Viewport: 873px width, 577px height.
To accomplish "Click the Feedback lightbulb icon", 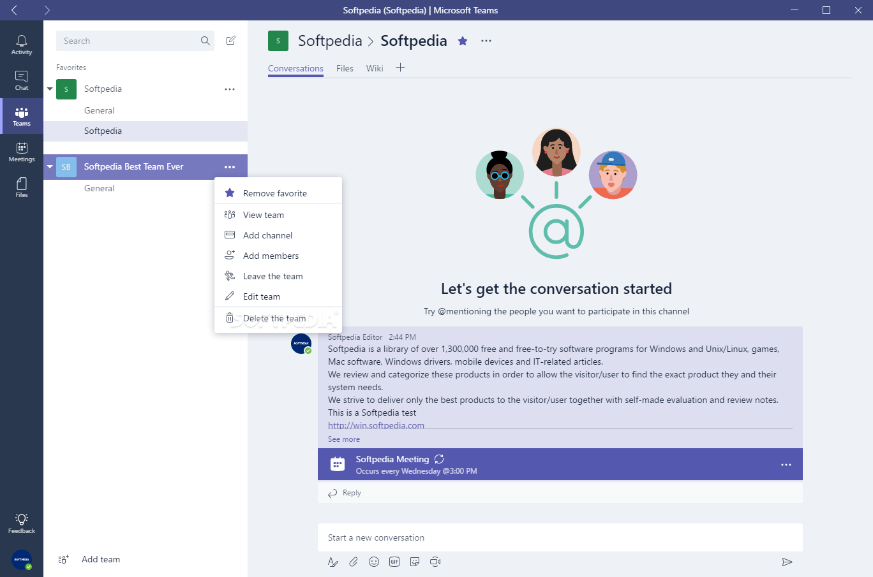I will point(22,523).
